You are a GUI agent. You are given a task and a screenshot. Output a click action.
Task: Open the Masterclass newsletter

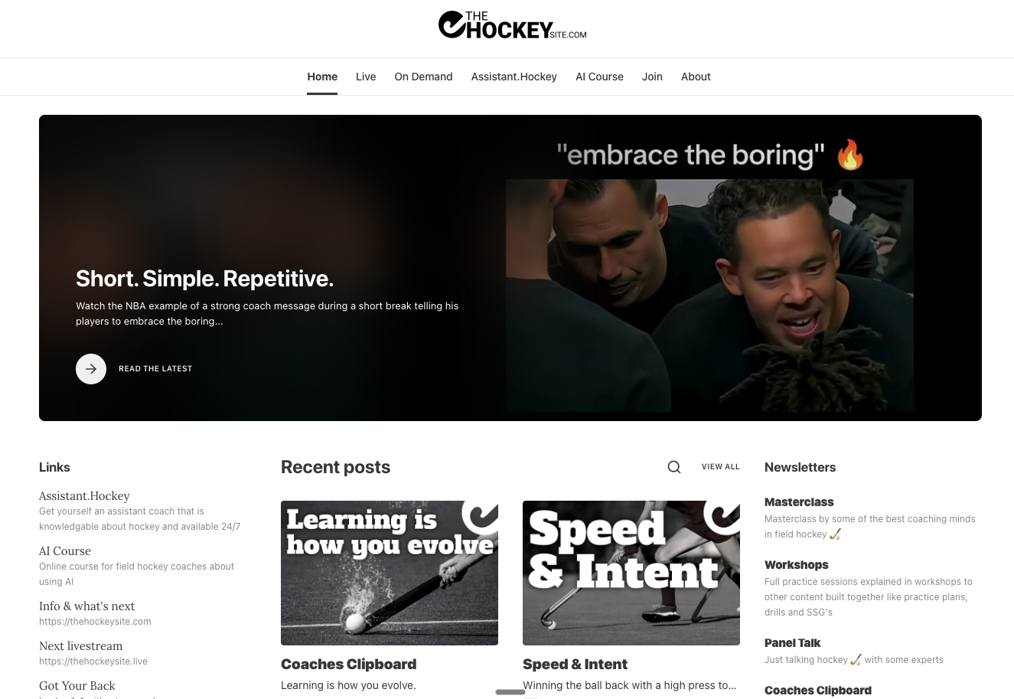(799, 502)
